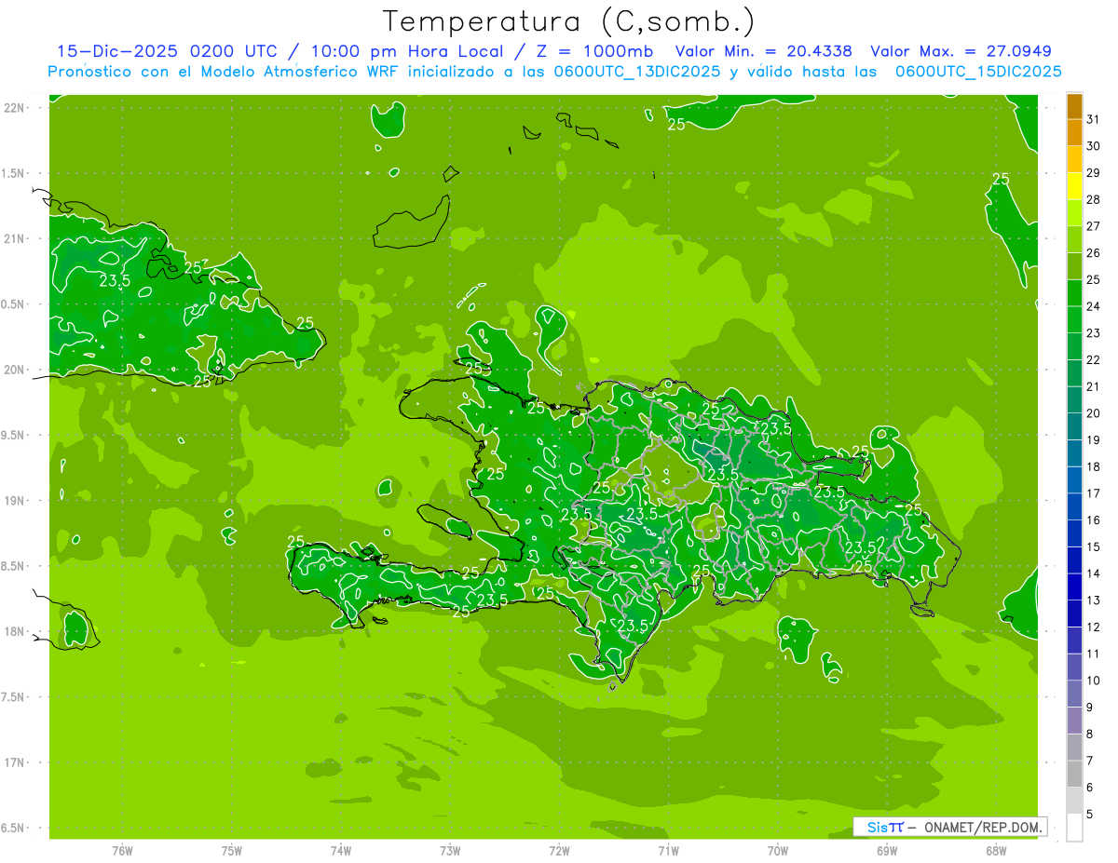The width and height of the screenshot is (1118, 863).
Task: Pick the white swatch below the 5 label
Action: click(x=1074, y=827)
